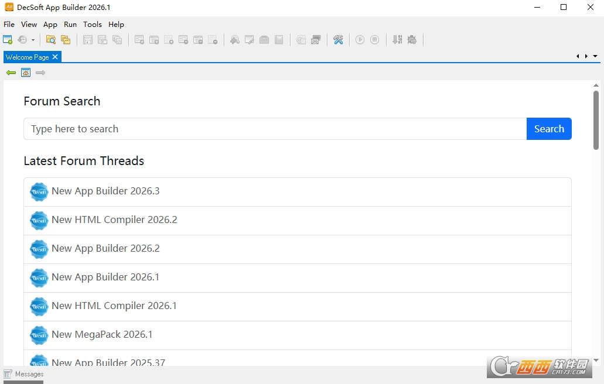604x384 pixels.
Task: Click the Open sample apps folders icon
Action: click(x=66, y=40)
